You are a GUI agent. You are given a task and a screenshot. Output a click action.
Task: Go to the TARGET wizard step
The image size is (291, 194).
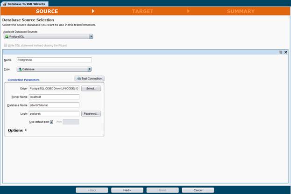click(x=142, y=11)
